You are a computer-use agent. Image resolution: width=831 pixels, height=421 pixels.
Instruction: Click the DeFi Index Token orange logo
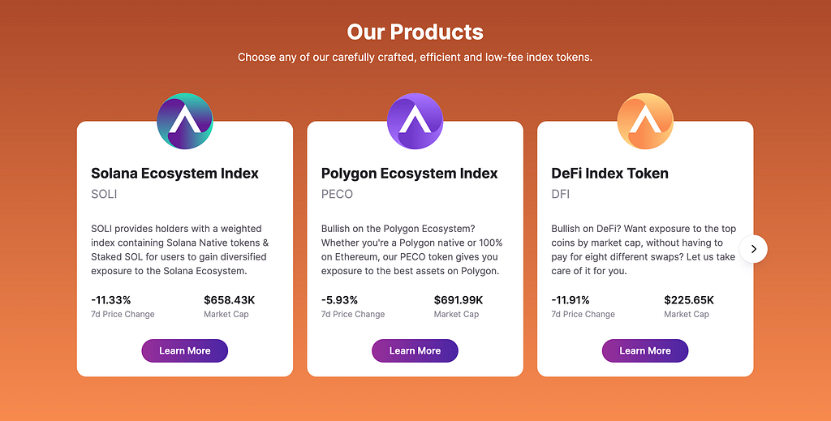(x=645, y=121)
